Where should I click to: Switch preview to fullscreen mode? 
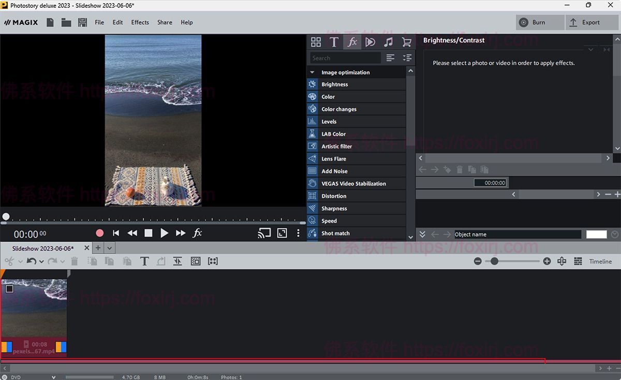[x=282, y=233]
